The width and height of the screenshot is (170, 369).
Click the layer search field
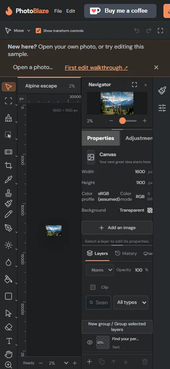pyautogui.click(x=99, y=303)
